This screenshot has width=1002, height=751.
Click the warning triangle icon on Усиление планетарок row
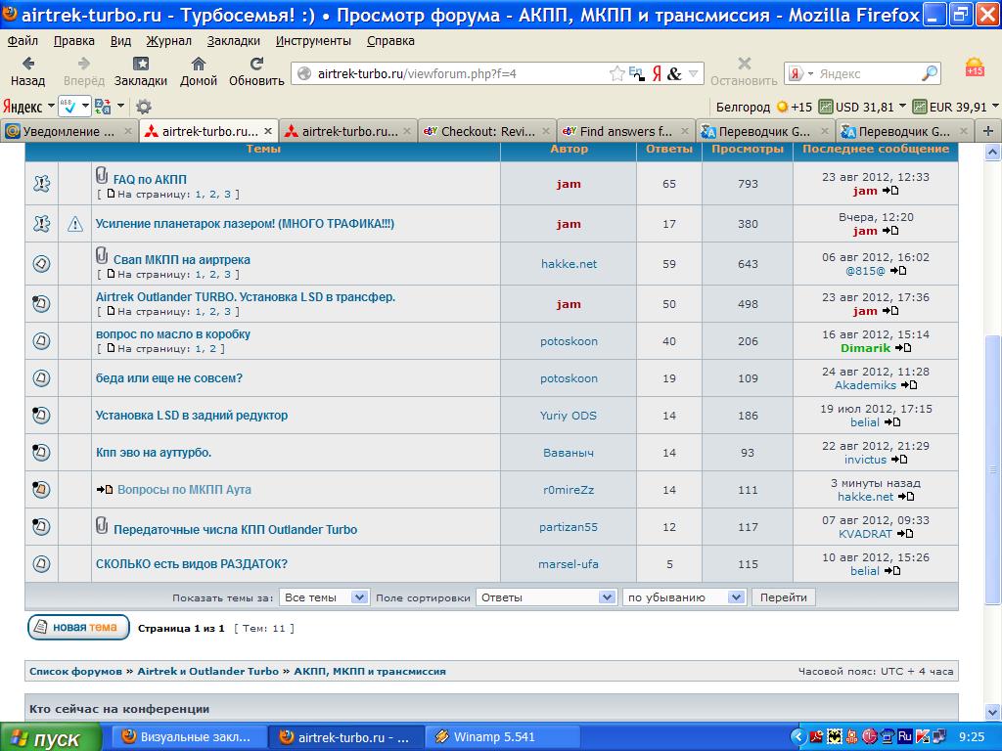(75, 225)
